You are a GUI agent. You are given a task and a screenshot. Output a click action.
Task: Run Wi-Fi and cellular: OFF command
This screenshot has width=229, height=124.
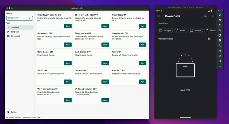click(105, 100)
